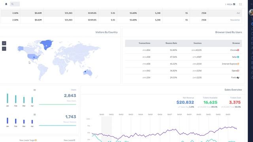Click the grid icon beside MEGA
Screen dimensions: 253x142
(234, 4)
